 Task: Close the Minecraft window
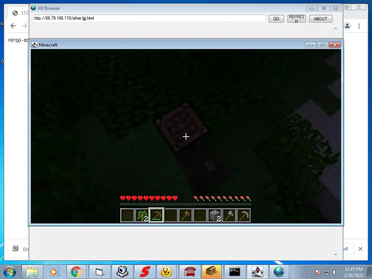pos(335,45)
